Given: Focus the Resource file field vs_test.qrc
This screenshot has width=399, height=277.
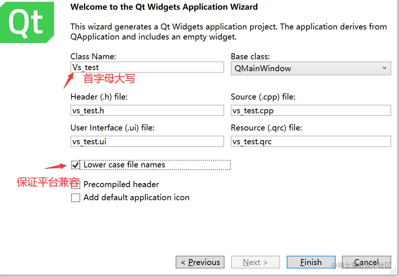Looking at the screenshot, I should click(x=311, y=142).
